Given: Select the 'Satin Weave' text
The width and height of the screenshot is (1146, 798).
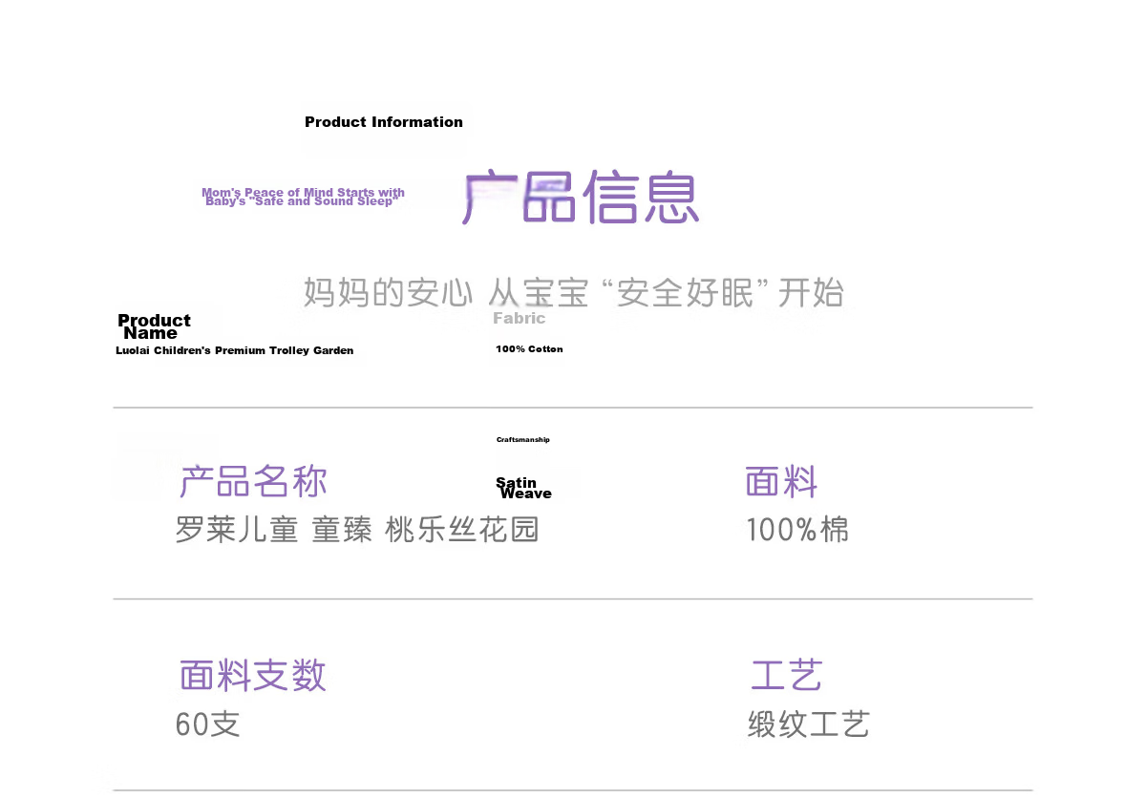Looking at the screenshot, I should pos(523,489).
